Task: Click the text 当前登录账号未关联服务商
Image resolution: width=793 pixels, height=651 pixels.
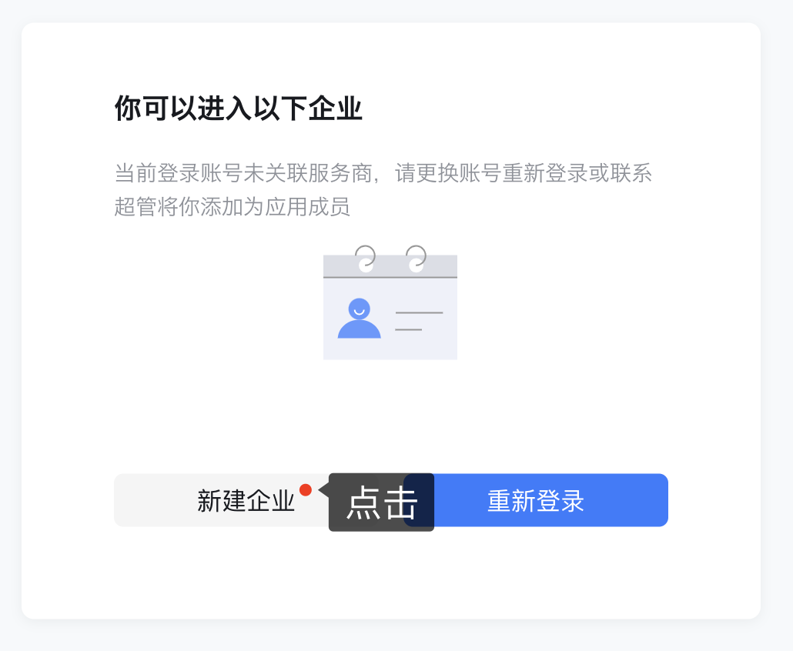Action: click(x=243, y=173)
